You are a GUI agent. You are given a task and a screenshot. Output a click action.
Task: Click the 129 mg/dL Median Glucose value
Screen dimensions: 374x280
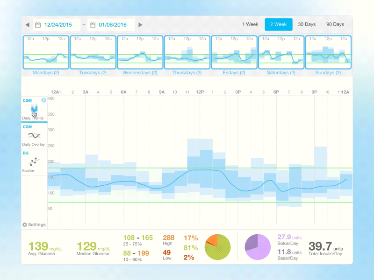pos(93,246)
